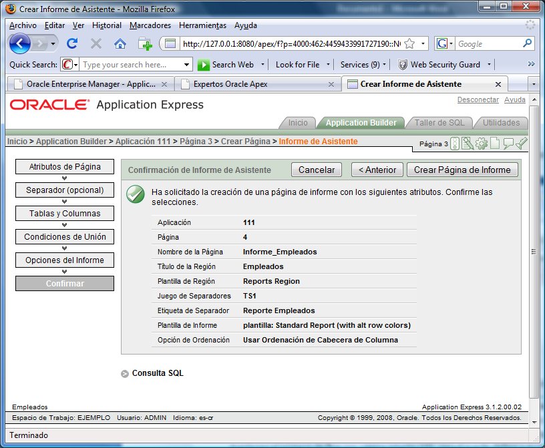
Task: Bookmark this page with the star icon
Action: tap(410, 44)
